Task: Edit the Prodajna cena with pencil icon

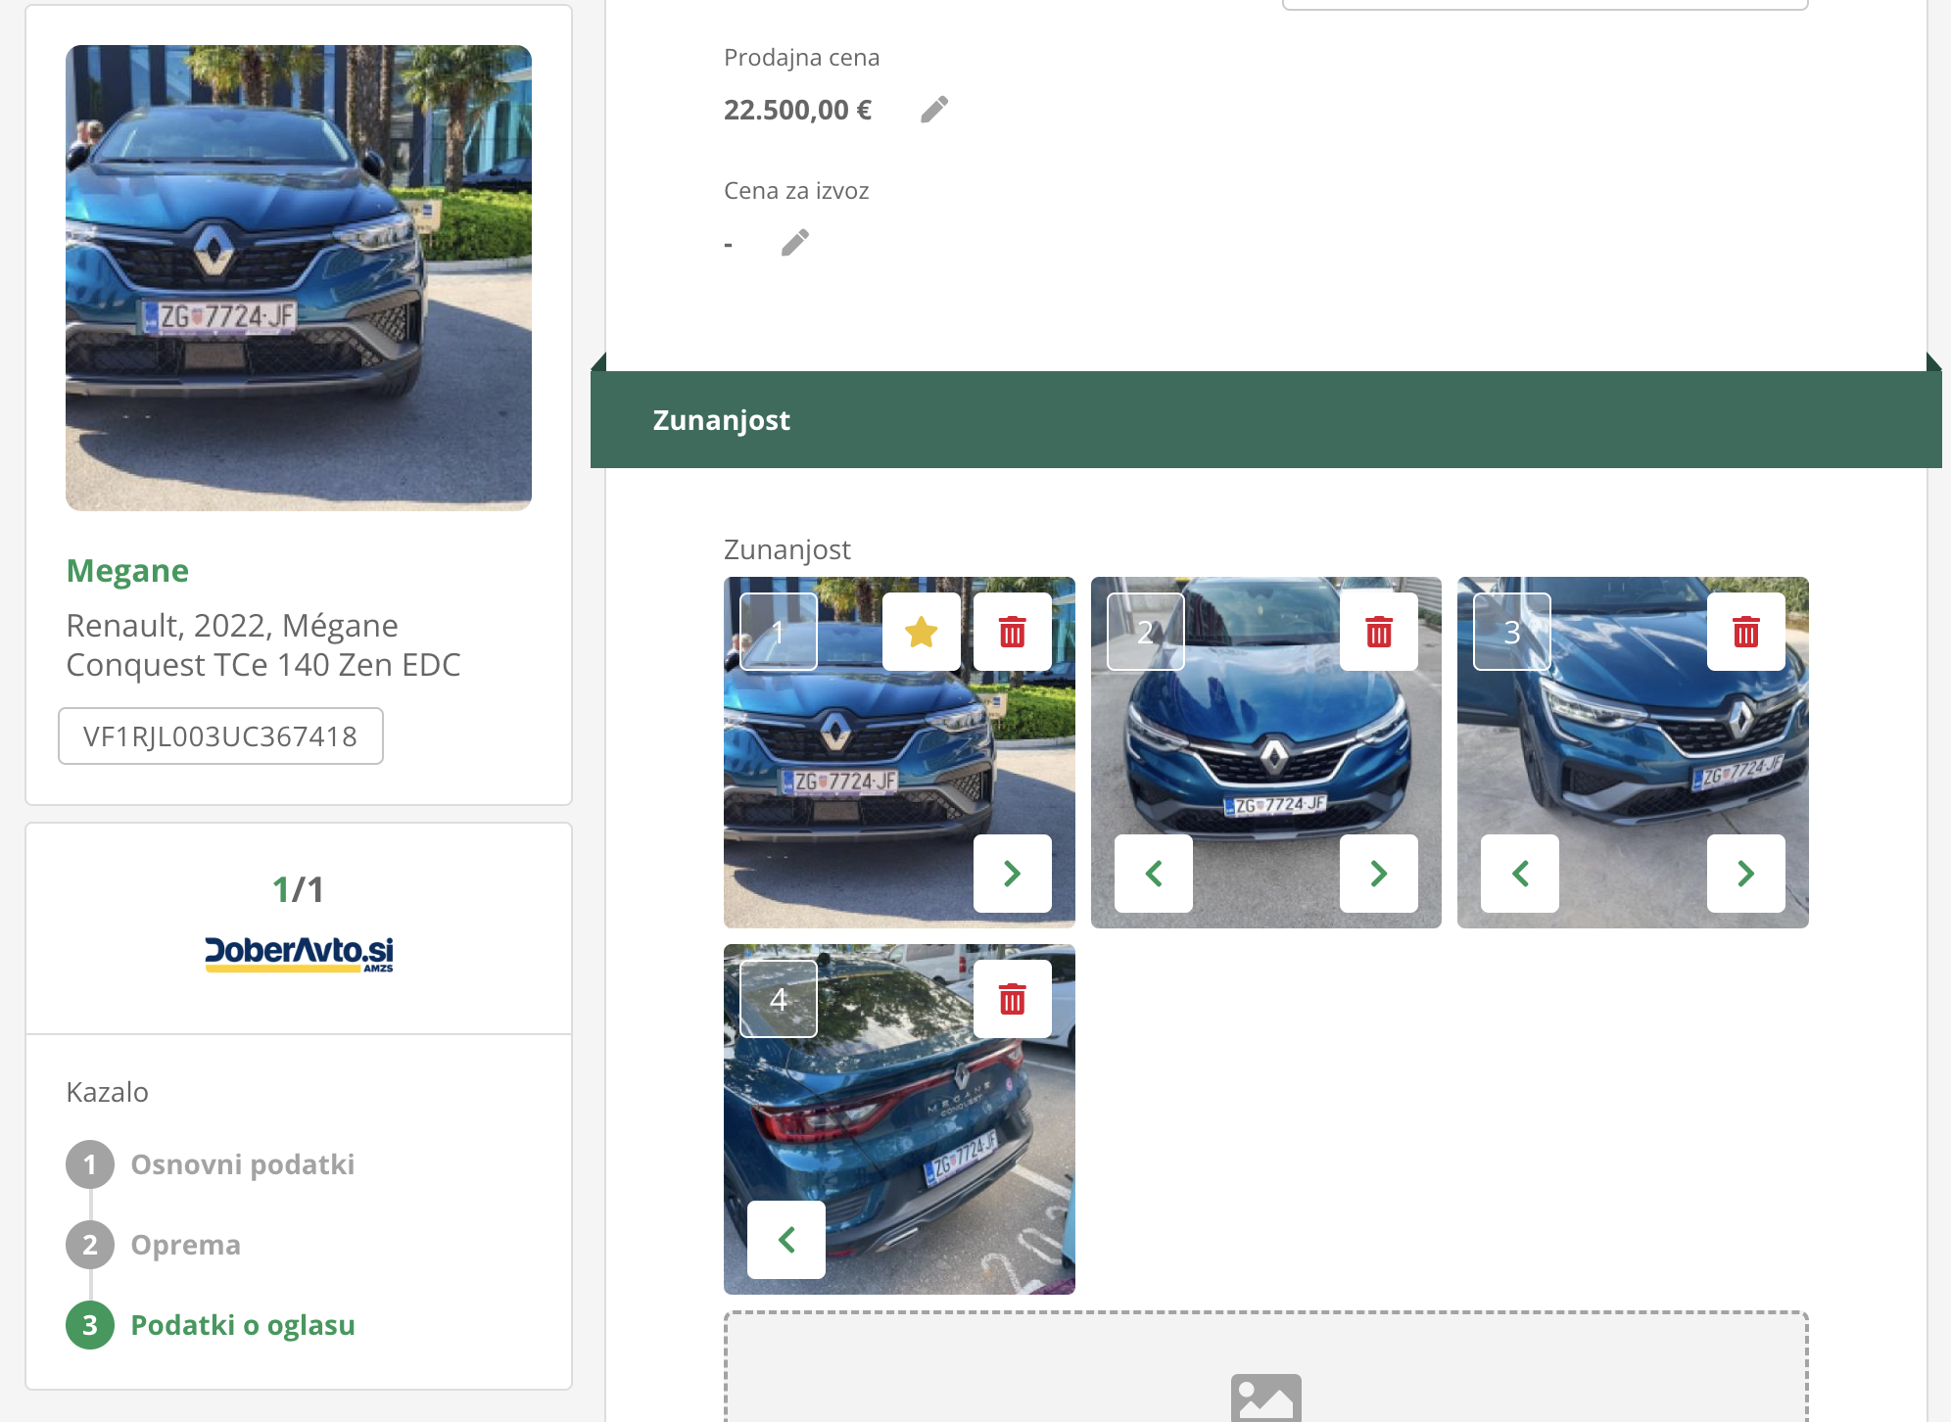Action: click(x=934, y=109)
